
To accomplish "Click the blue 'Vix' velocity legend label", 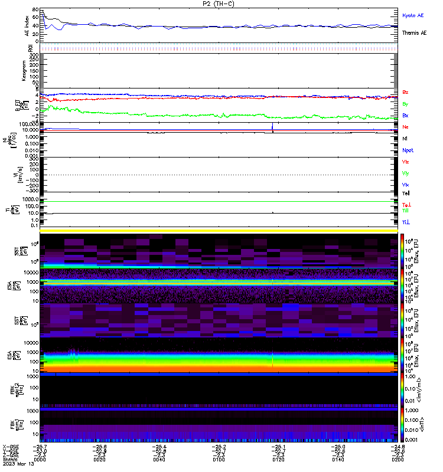I will (x=405, y=185).
